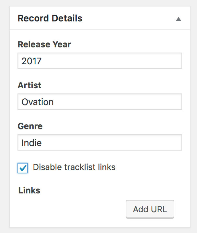Click the text "Ovation" in Artist field
The height and width of the screenshot is (233, 197).
click(38, 102)
